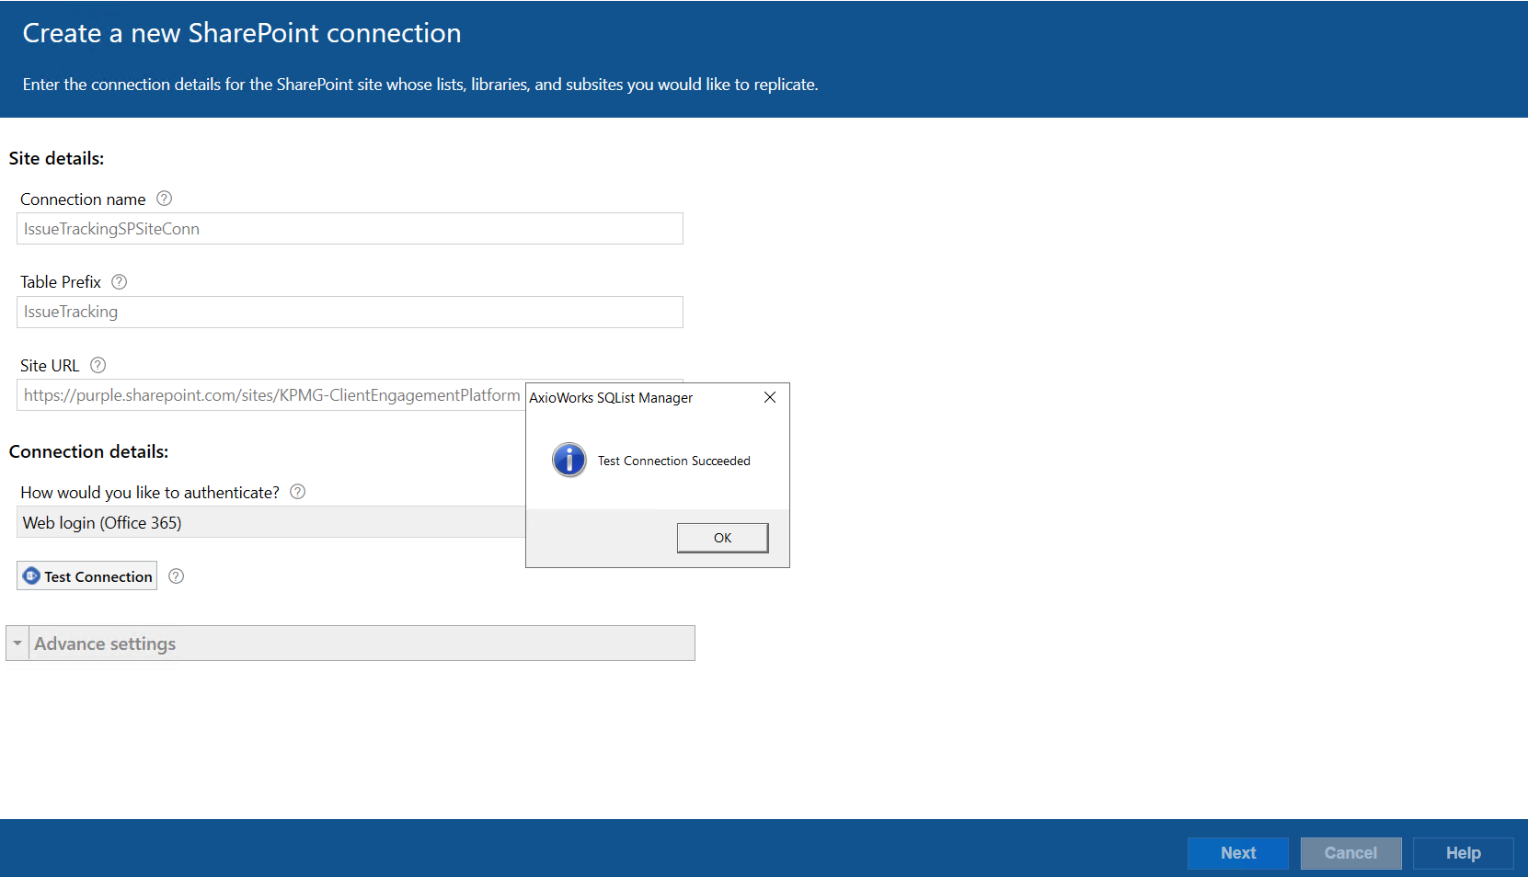
Task: Click the help icon next to Table Prefix
Action: pos(119,282)
